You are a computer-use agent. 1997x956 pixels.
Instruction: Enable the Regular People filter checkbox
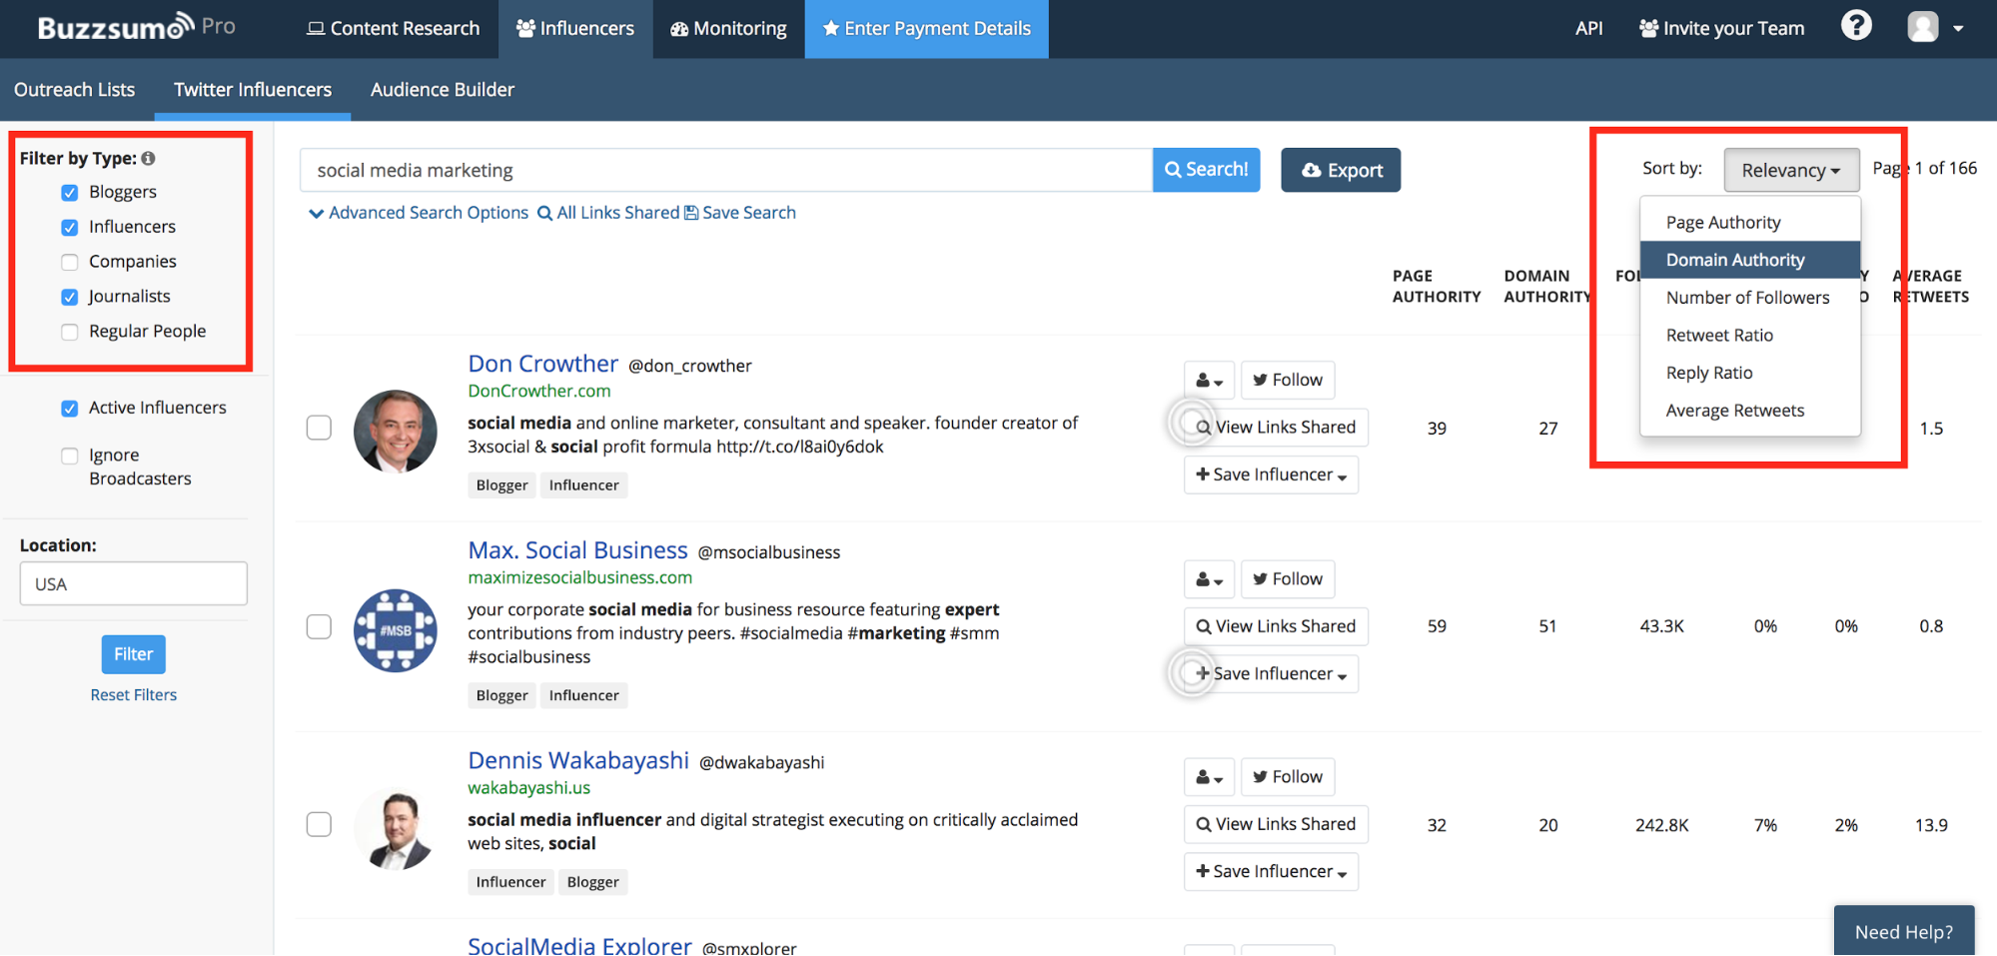[x=70, y=333]
